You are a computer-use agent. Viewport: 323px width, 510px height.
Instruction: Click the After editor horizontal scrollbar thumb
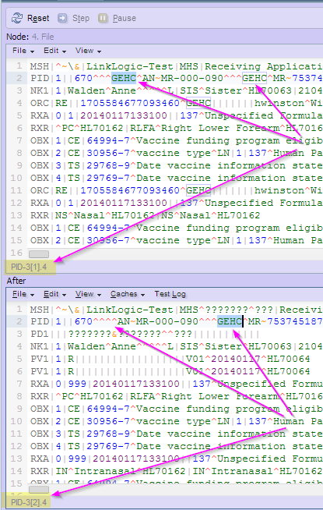tap(39, 490)
